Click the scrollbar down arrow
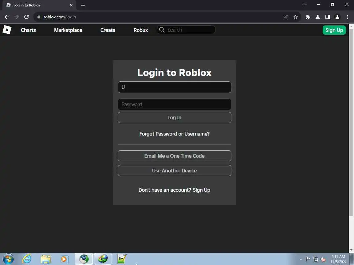The width and height of the screenshot is (354, 265). point(351,250)
